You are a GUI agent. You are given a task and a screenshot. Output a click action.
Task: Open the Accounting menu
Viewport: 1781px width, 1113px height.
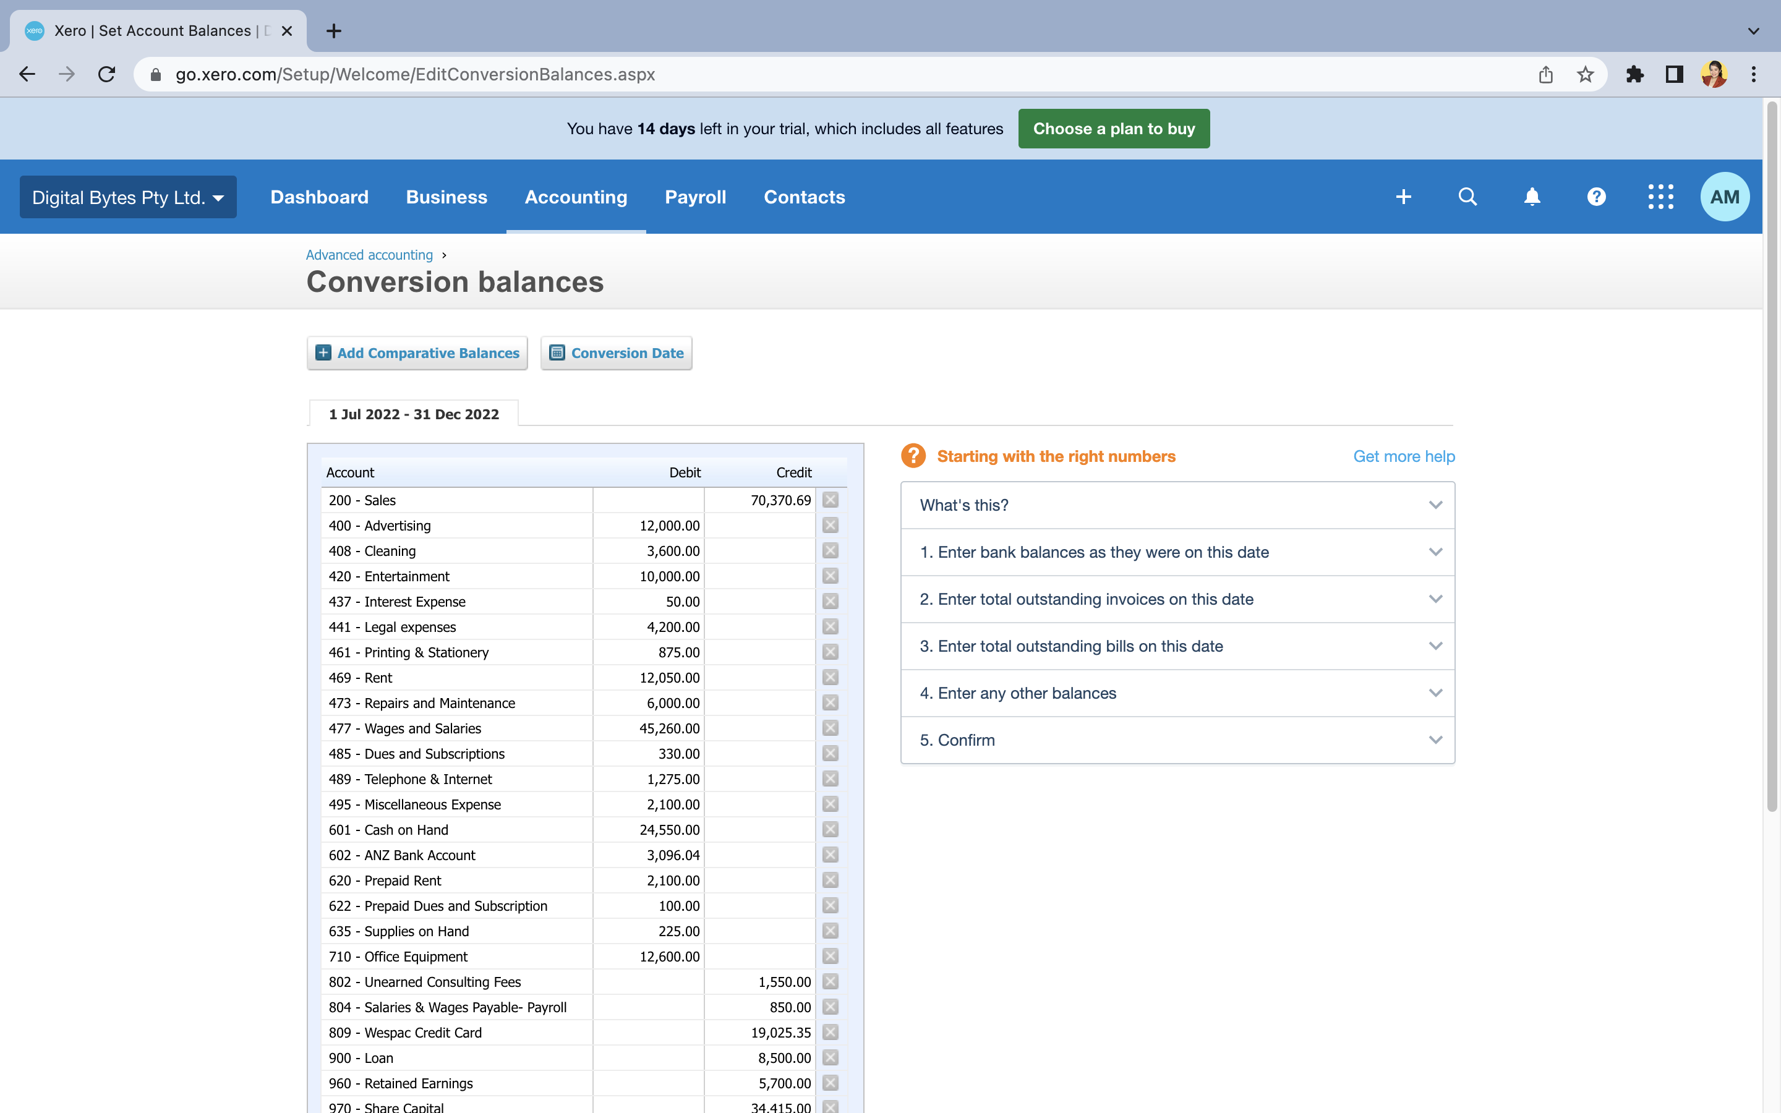coord(576,197)
